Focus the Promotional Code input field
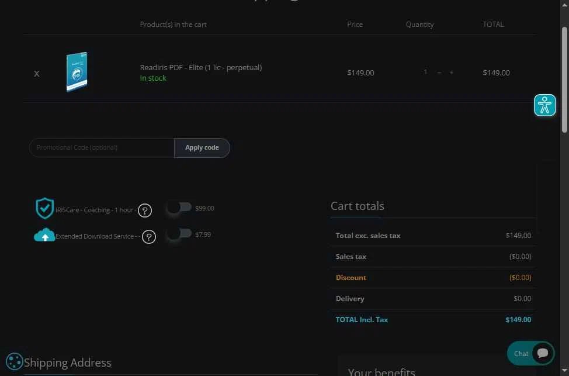The width and height of the screenshot is (569, 376). pyautogui.click(x=102, y=147)
